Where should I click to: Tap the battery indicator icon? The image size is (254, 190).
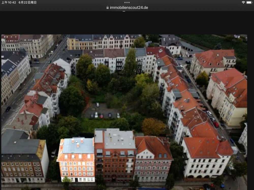coord(249,2)
